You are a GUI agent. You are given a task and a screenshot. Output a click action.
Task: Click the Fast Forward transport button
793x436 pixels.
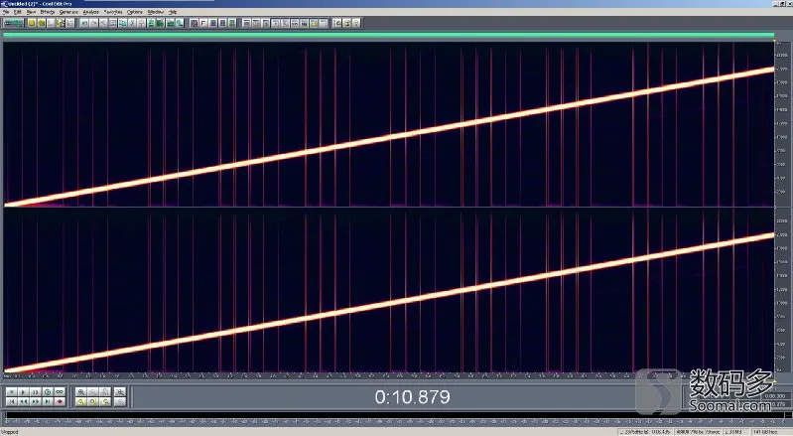[x=36, y=401]
